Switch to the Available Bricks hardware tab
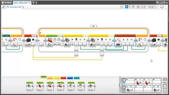Image resolution: width=169 pixels, height=95 pixels. pos(124,88)
